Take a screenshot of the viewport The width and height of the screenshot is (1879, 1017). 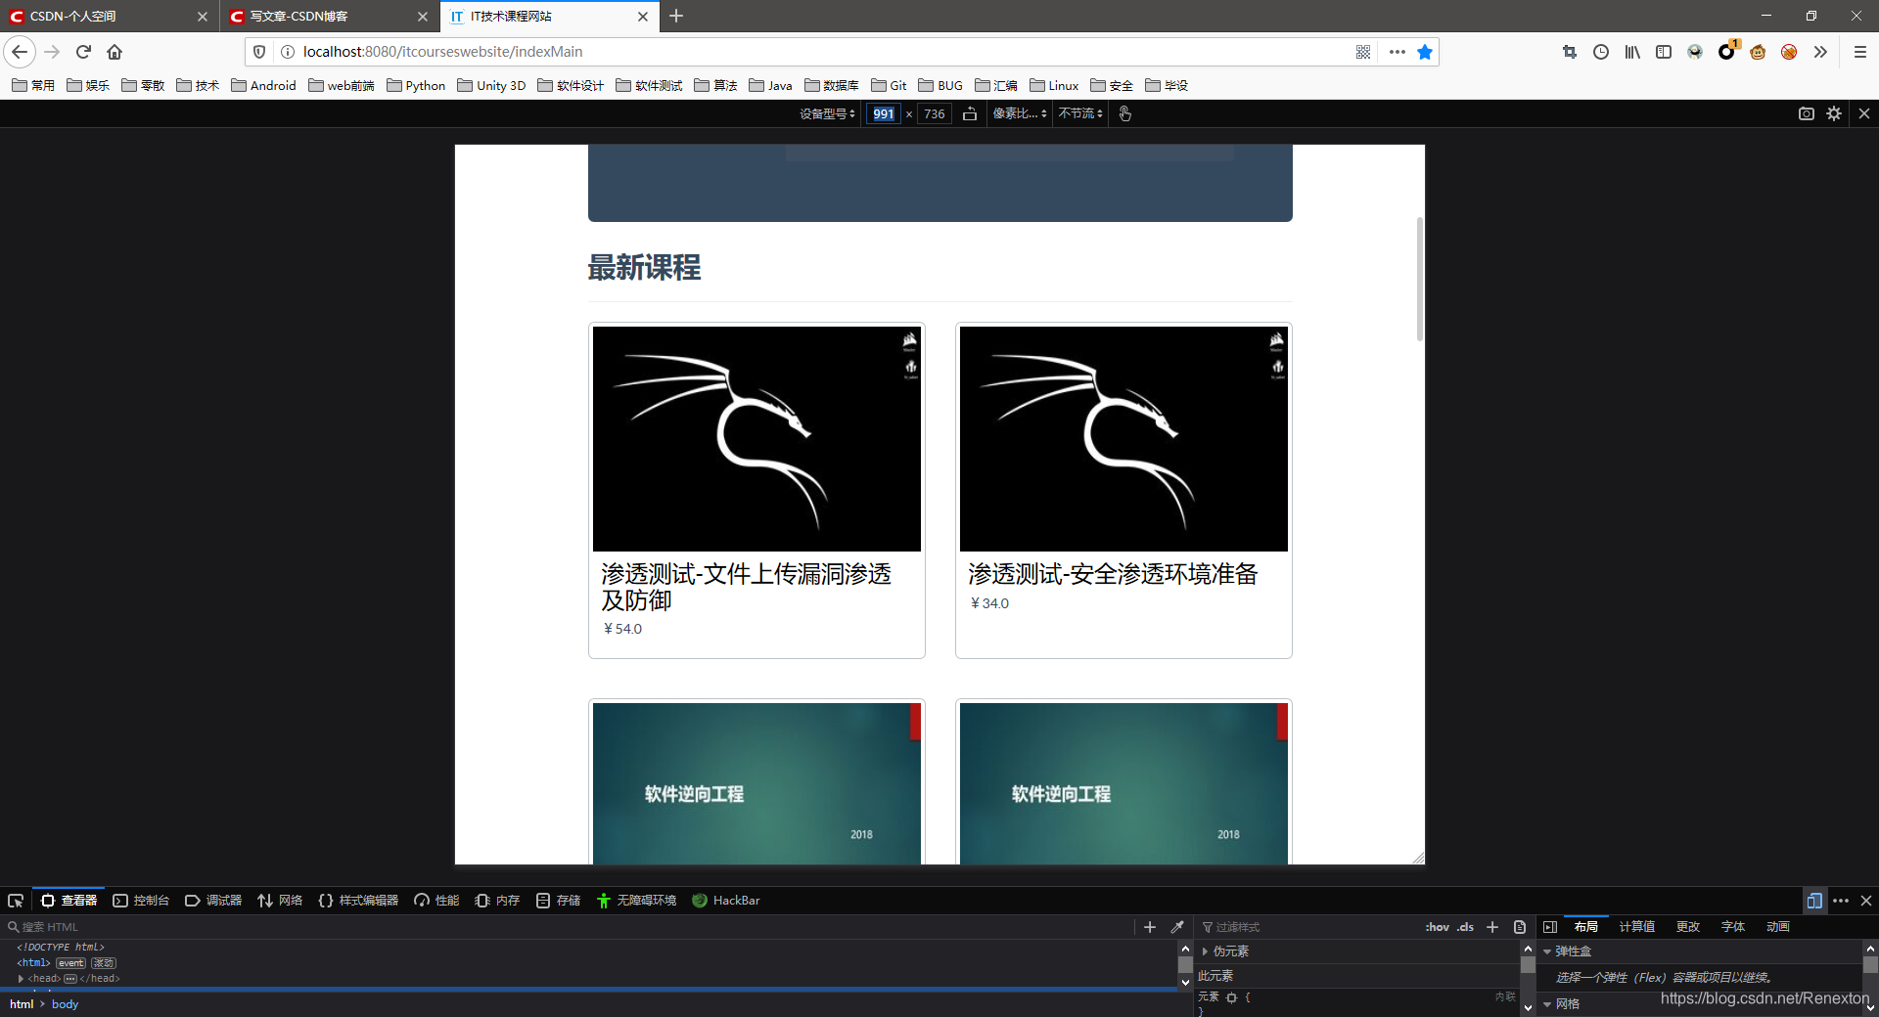[x=1807, y=113]
